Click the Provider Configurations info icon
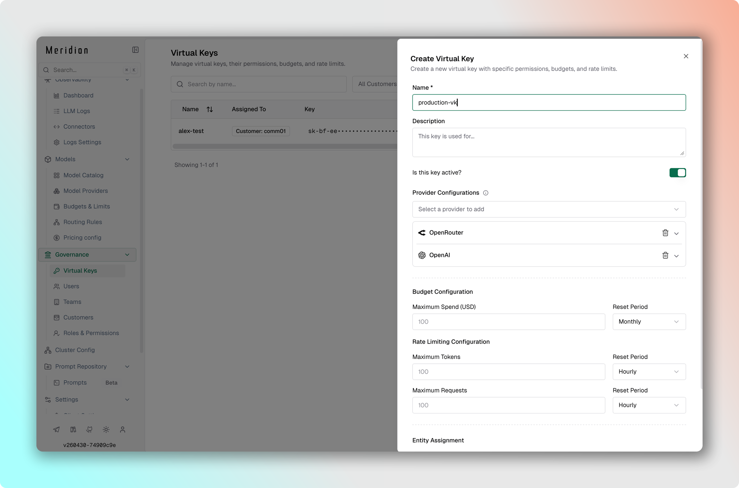The image size is (739, 488). pyautogui.click(x=486, y=193)
